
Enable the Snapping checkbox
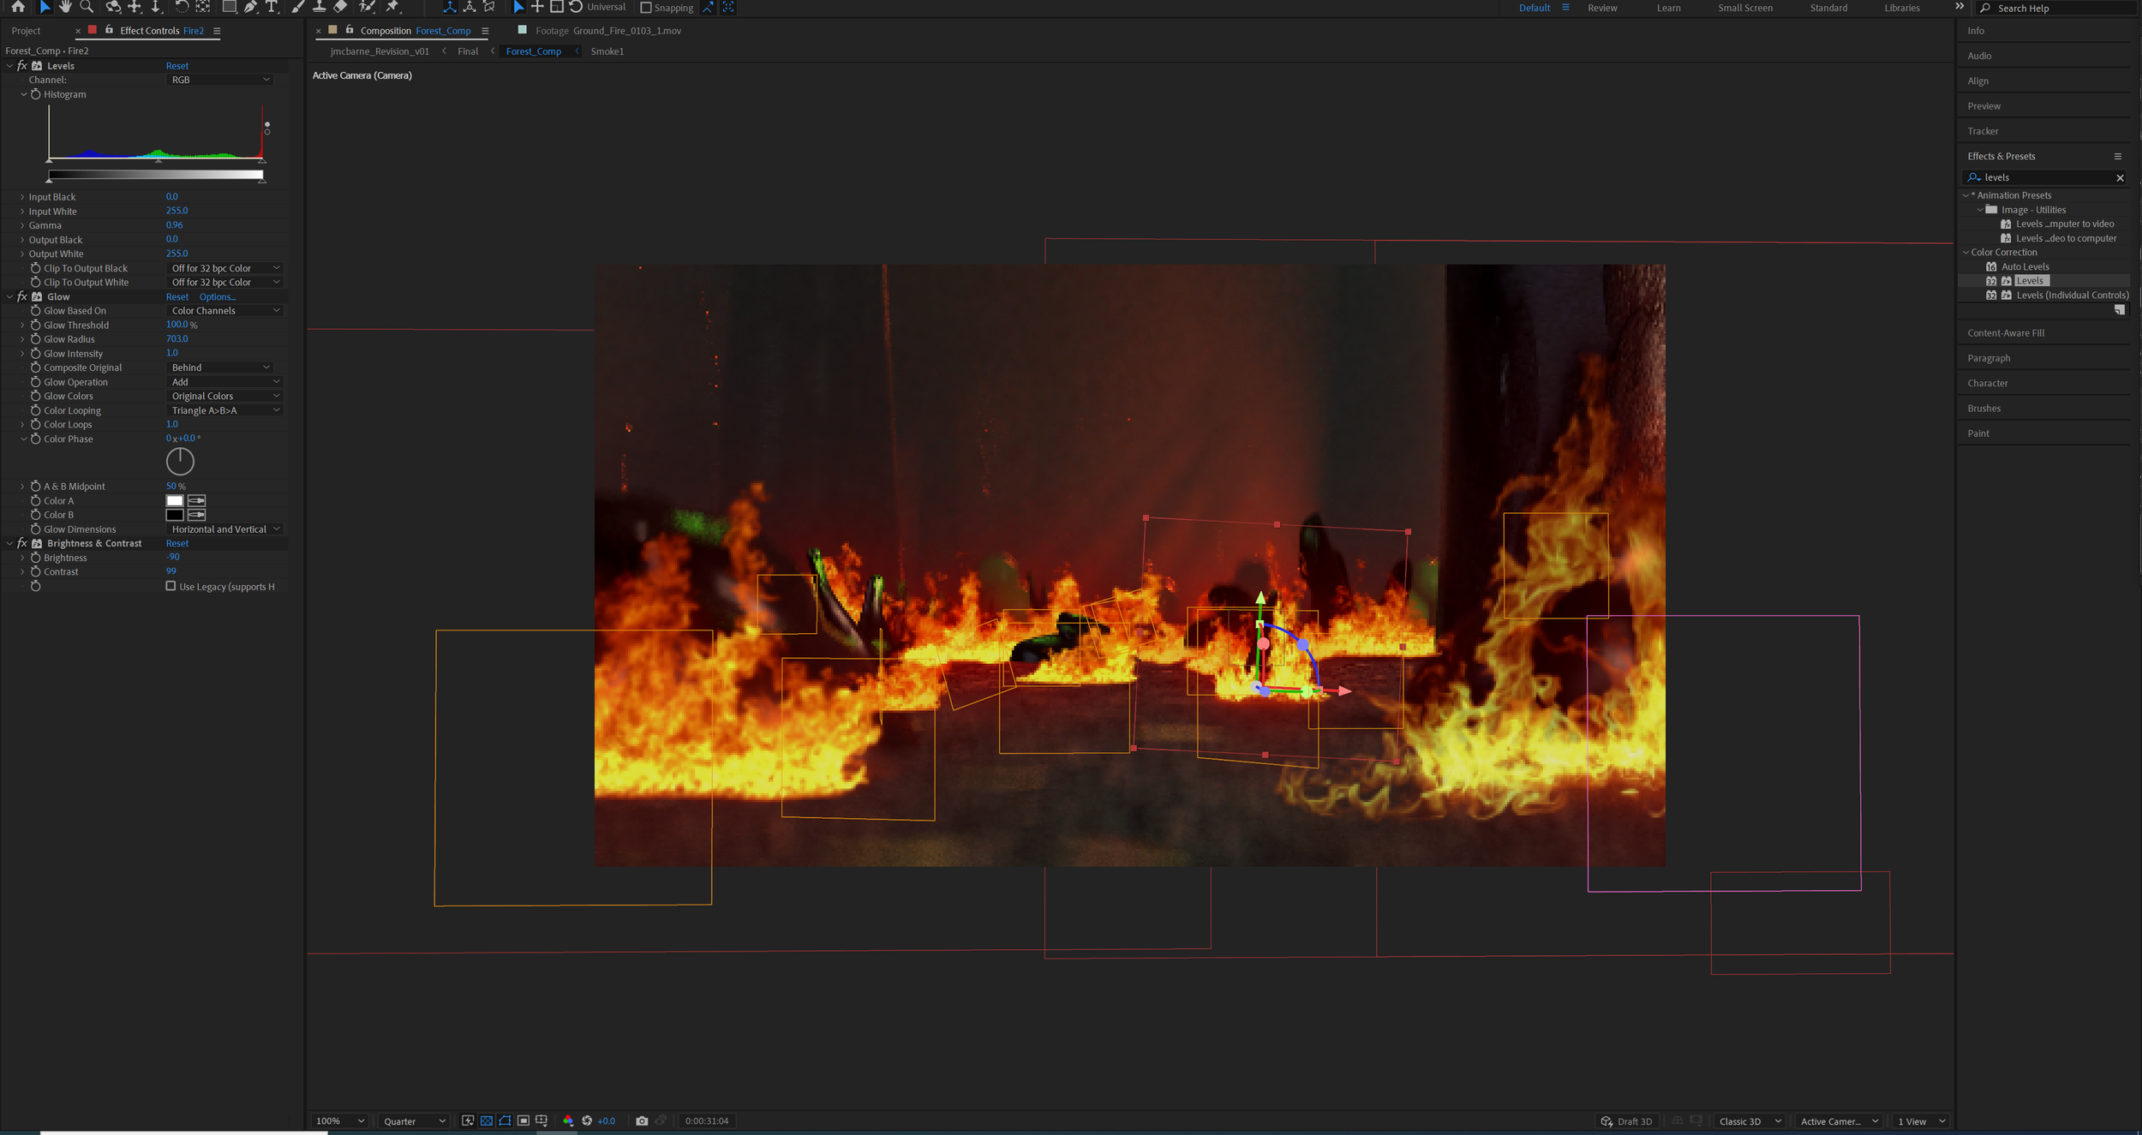click(646, 8)
